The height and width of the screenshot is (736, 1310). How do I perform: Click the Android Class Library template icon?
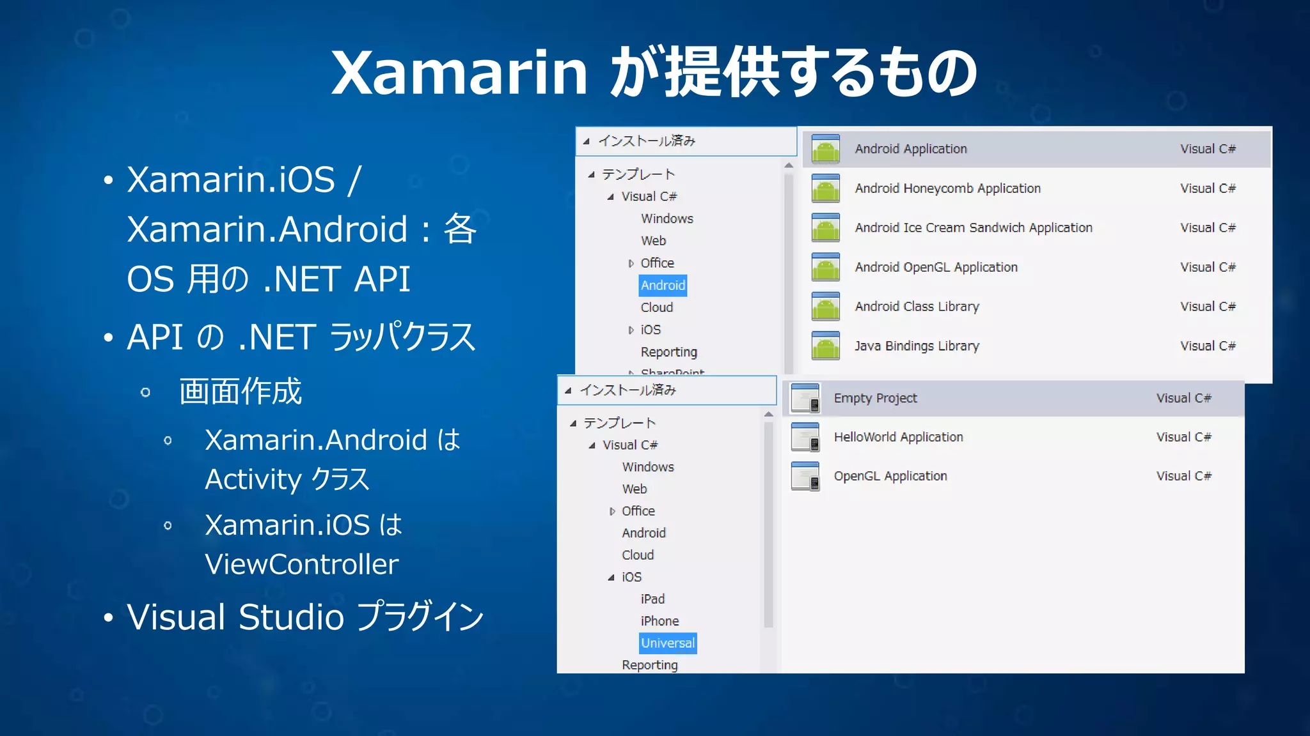point(825,307)
